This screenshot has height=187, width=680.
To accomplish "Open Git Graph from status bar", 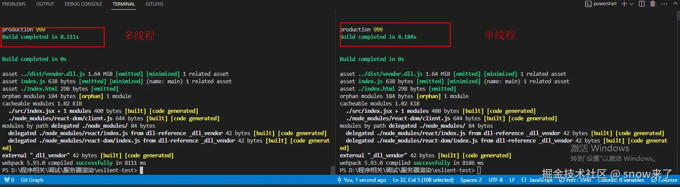I will 32,180.
